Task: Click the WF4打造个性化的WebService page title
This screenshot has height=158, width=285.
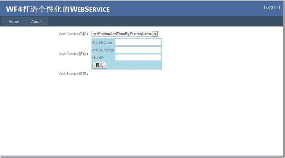Action: point(58,9)
